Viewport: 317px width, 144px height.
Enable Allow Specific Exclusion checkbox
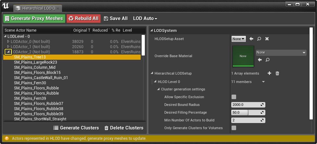[x=234, y=97]
